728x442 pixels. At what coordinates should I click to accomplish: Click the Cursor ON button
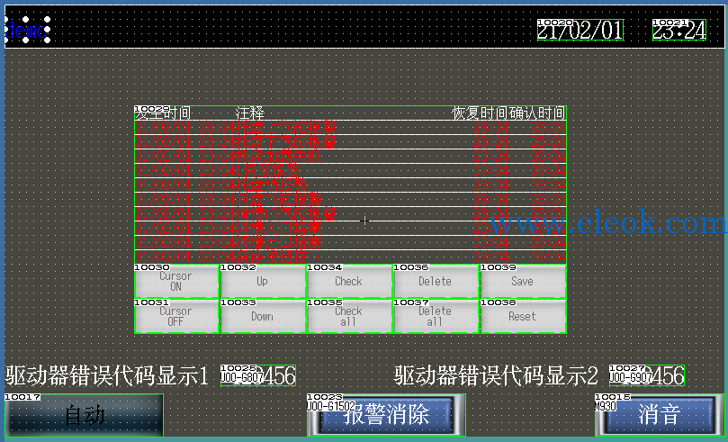176,282
